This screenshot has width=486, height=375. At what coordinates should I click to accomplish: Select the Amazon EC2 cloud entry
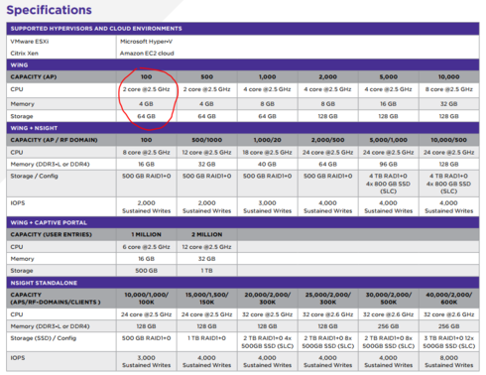click(147, 54)
